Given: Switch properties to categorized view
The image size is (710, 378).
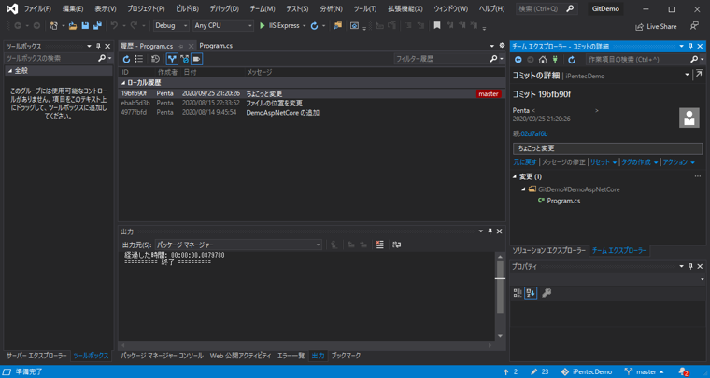Looking at the screenshot, I should pos(518,293).
